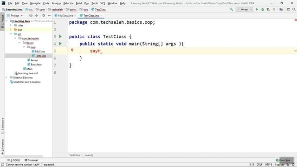Click the Locate/Scroll from source target icon
Screen dimensions: 297x167
point(31,15)
